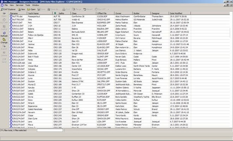Click the class cell Dragon mod.
Image resolution: width=233 pixels, height=141 pixels.
77,54
